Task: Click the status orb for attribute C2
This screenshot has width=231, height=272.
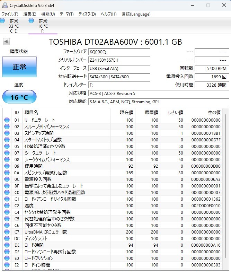Action: [x=7, y=206]
